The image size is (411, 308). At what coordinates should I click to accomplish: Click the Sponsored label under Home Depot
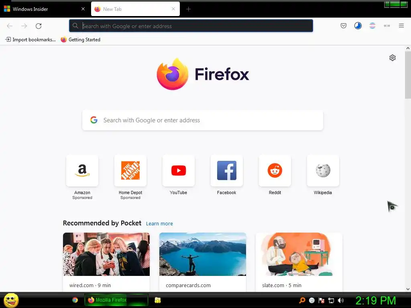pos(130,198)
